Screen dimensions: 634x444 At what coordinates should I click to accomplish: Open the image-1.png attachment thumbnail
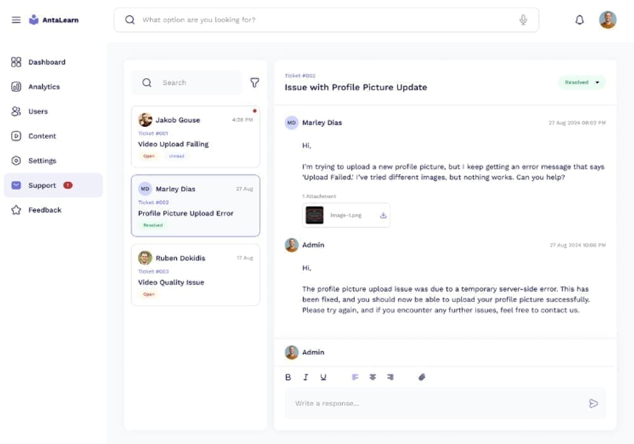pos(314,215)
